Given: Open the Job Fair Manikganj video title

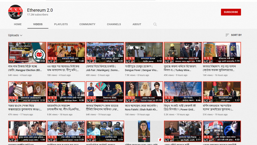Looking at the screenshot, I should (x=103, y=70).
